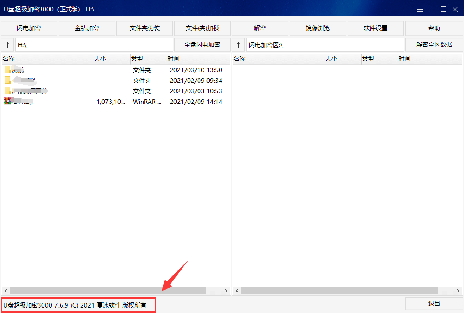Click the WinRAR archive icon in the file list
Viewport: 464px width, 313px height.
click(x=6, y=102)
